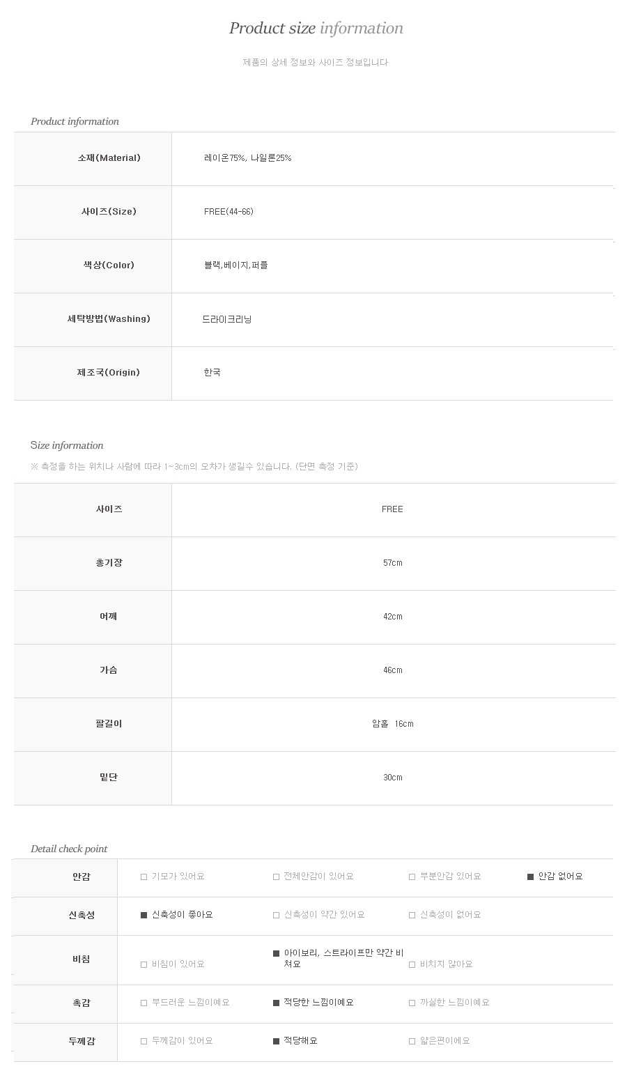Select the '비치지 않아요' checkbox
The image size is (627, 1080).
412,964
